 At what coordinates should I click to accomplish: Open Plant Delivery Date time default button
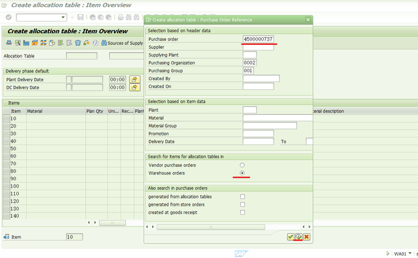135,79
